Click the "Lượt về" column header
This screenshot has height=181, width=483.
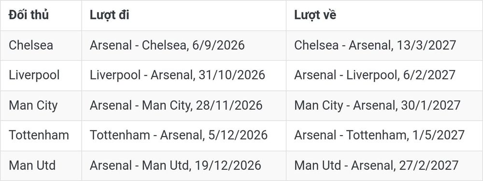[x=315, y=15]
